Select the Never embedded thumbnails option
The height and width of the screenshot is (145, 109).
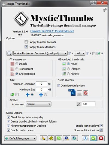coord(68,64)
